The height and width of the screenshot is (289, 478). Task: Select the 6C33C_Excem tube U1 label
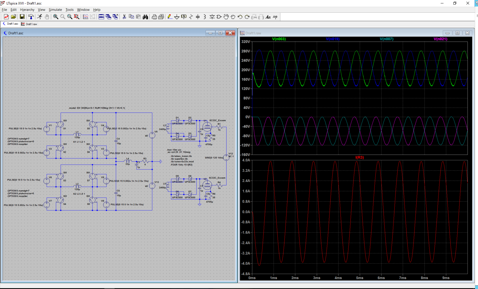point(218,120)
